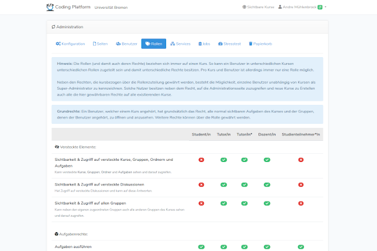Open the Jobs tab
Viewport: 377px width, 251px height.
pos(204,44)
